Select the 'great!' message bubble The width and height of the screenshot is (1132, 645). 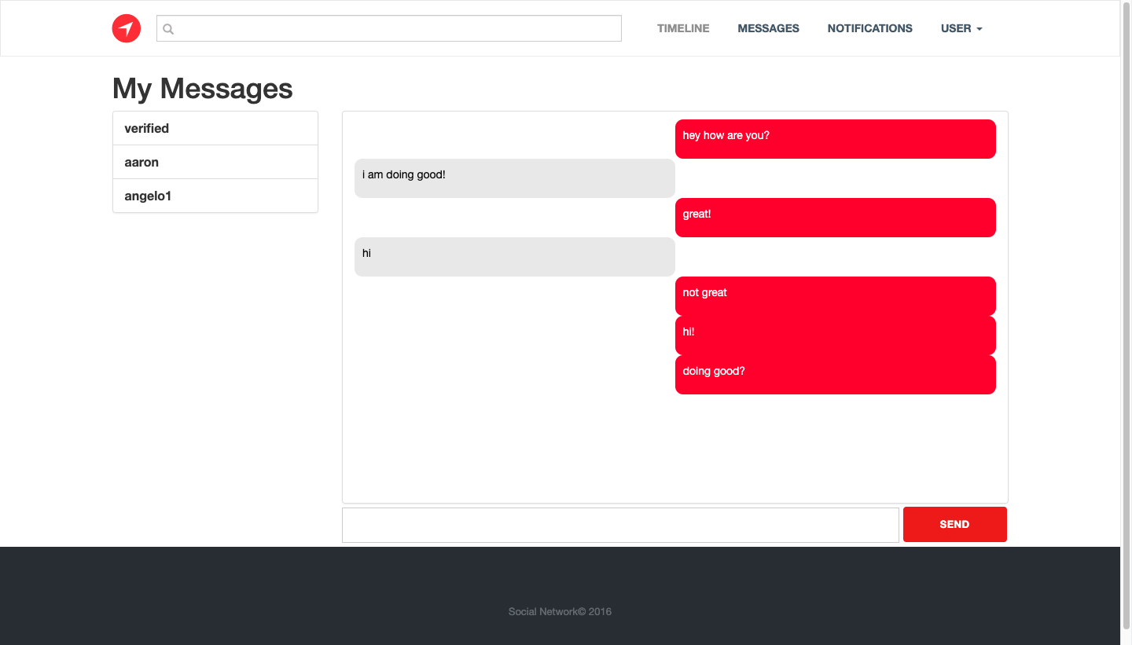836,218
